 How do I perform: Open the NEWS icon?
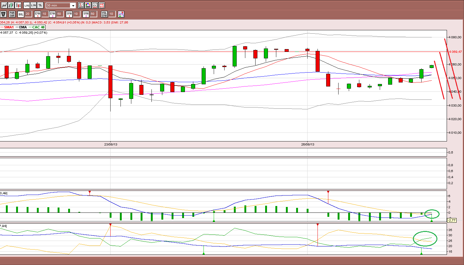pos(102,5)
